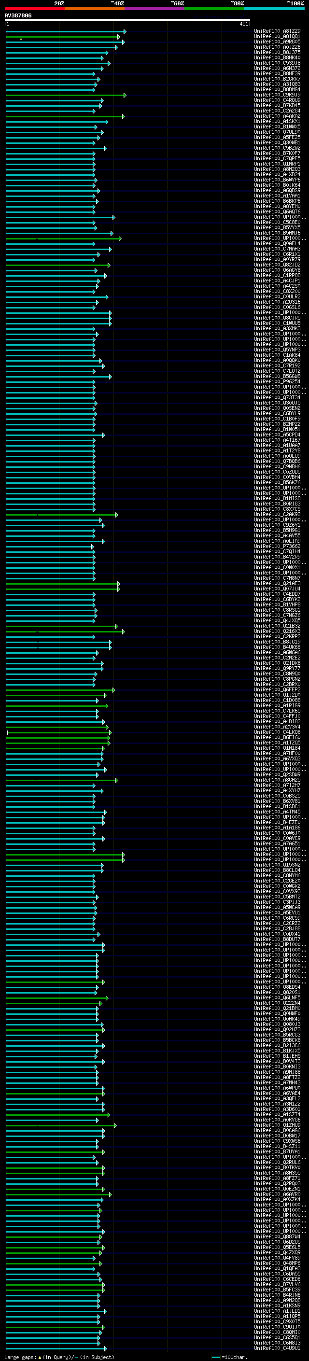Select the UniRef100_C4U9U1 label
The height and width of the screenshot is (1361, 309).
pos(277,1348)
